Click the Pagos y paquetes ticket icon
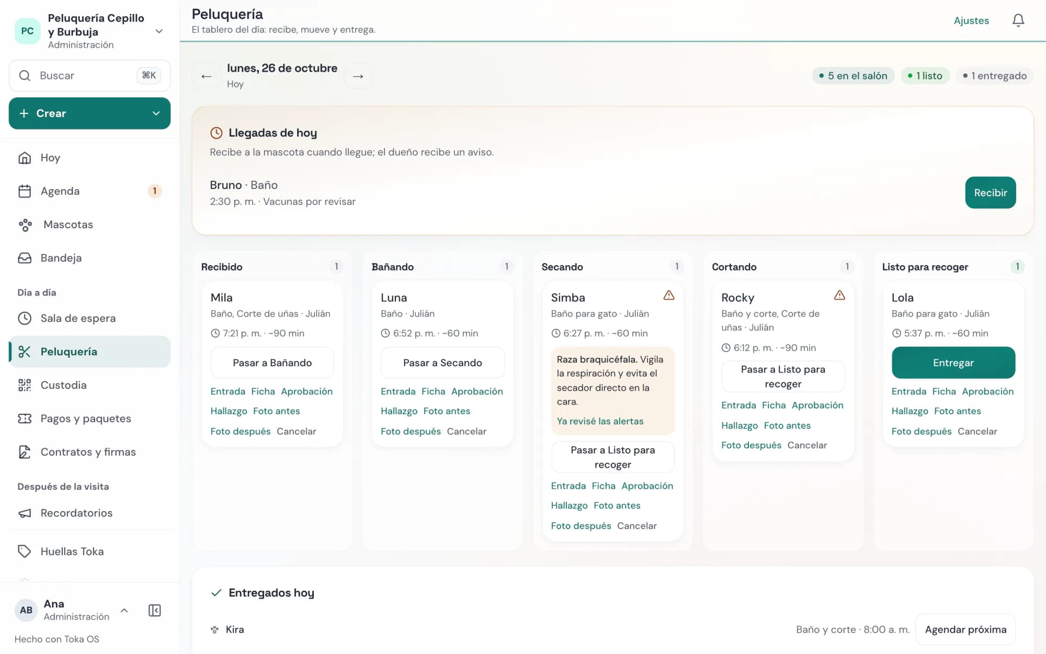This screenshot has width=1046, height=654. [x=25, y=419]
